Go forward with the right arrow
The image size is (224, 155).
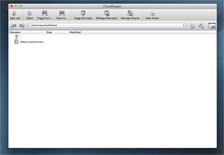tap(22, 26)
